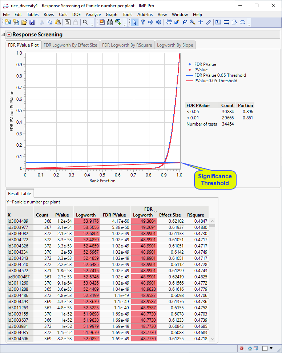Open the Analyze menu

(93, 14)
